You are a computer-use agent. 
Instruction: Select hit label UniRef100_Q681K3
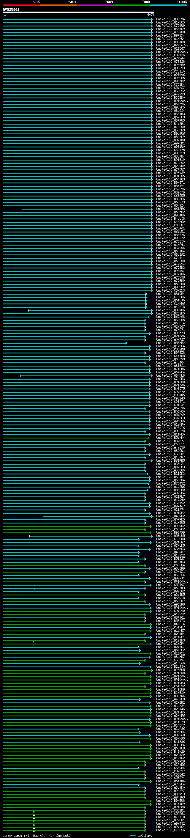[x=170, y=114]
